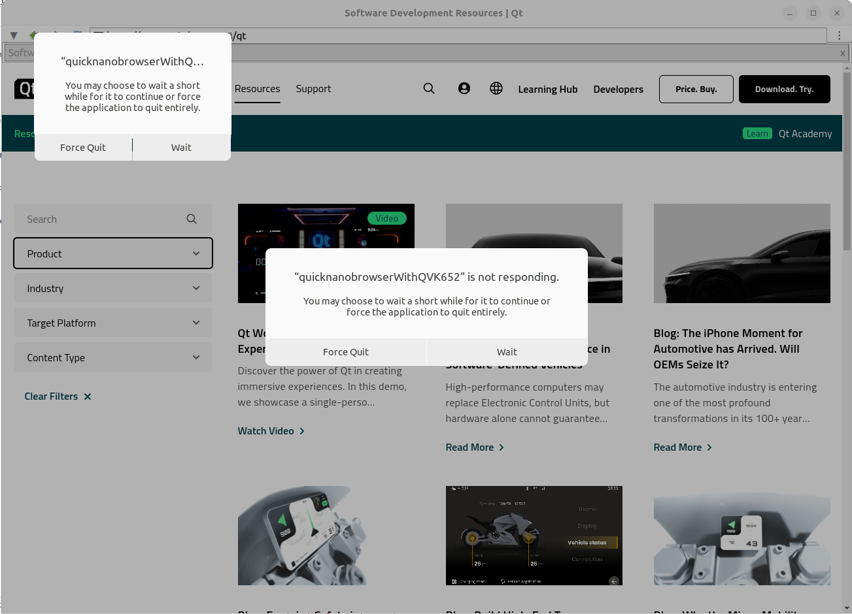Image resolution: width=852 pixels, height=614 pixels.
Task: Click the back arrow on motorcycle dashboard thumbnail
Action: point(613,581)
